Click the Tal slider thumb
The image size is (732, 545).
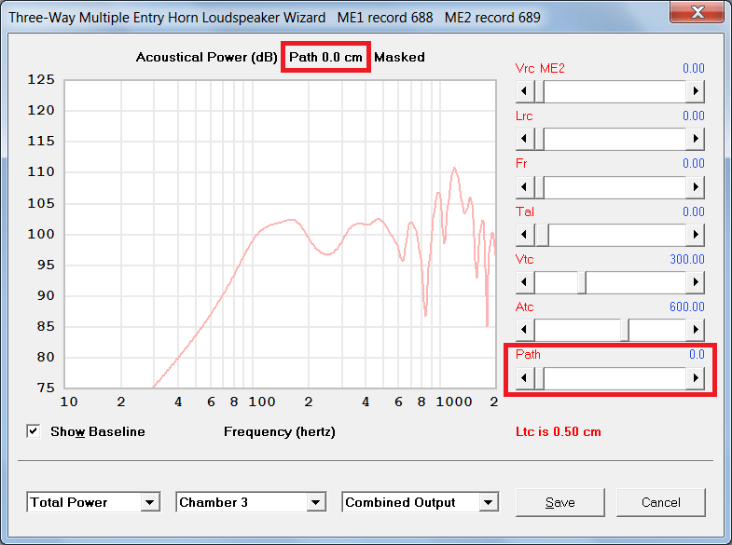(542, 235)
